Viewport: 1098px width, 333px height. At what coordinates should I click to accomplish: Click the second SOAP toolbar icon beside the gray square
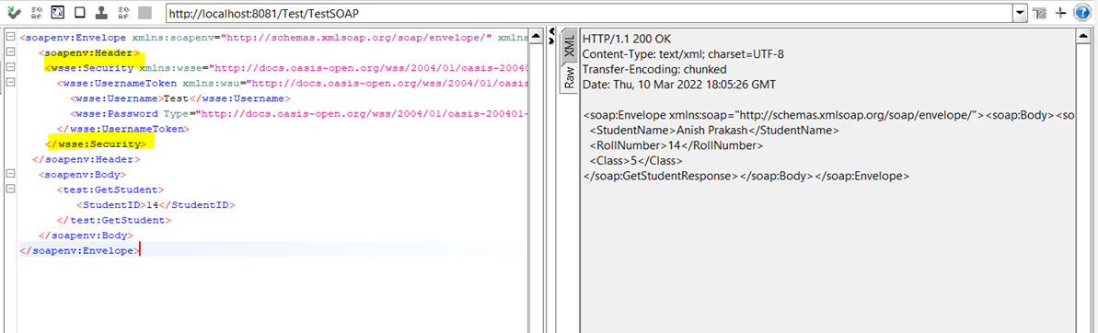coord(123,13)
